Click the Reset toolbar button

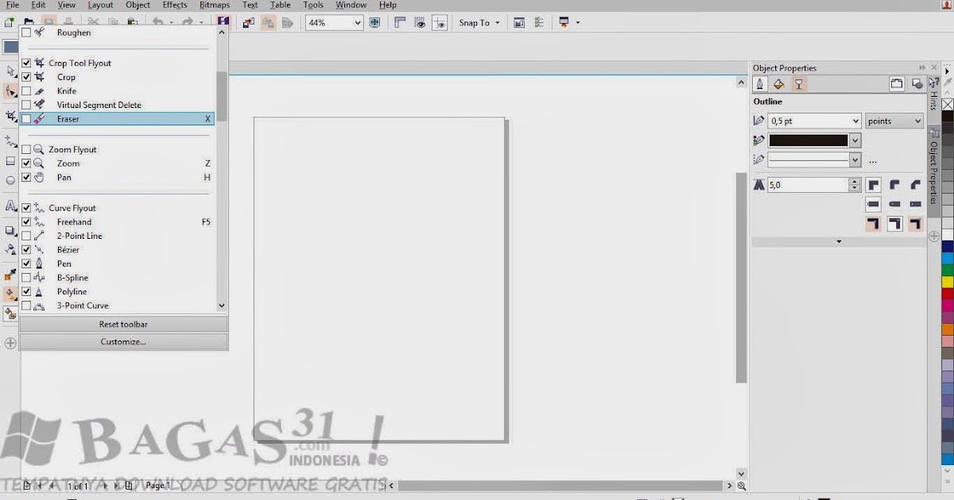pyautogui.click(x=123, y=325)
